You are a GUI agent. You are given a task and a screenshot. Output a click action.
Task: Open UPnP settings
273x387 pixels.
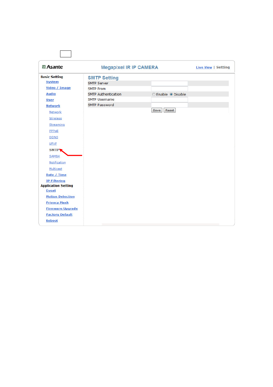pos(53,144)
